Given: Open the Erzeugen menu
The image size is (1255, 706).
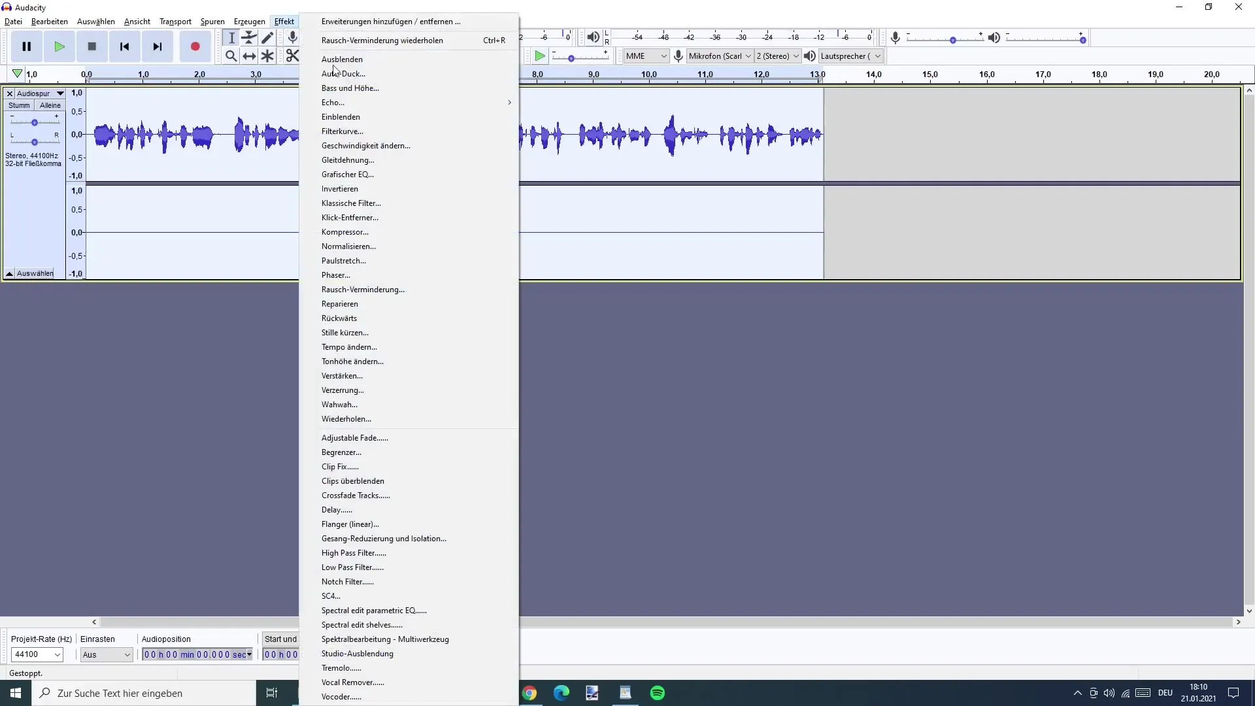Looking at the screenshot, I should click(250, 22).
